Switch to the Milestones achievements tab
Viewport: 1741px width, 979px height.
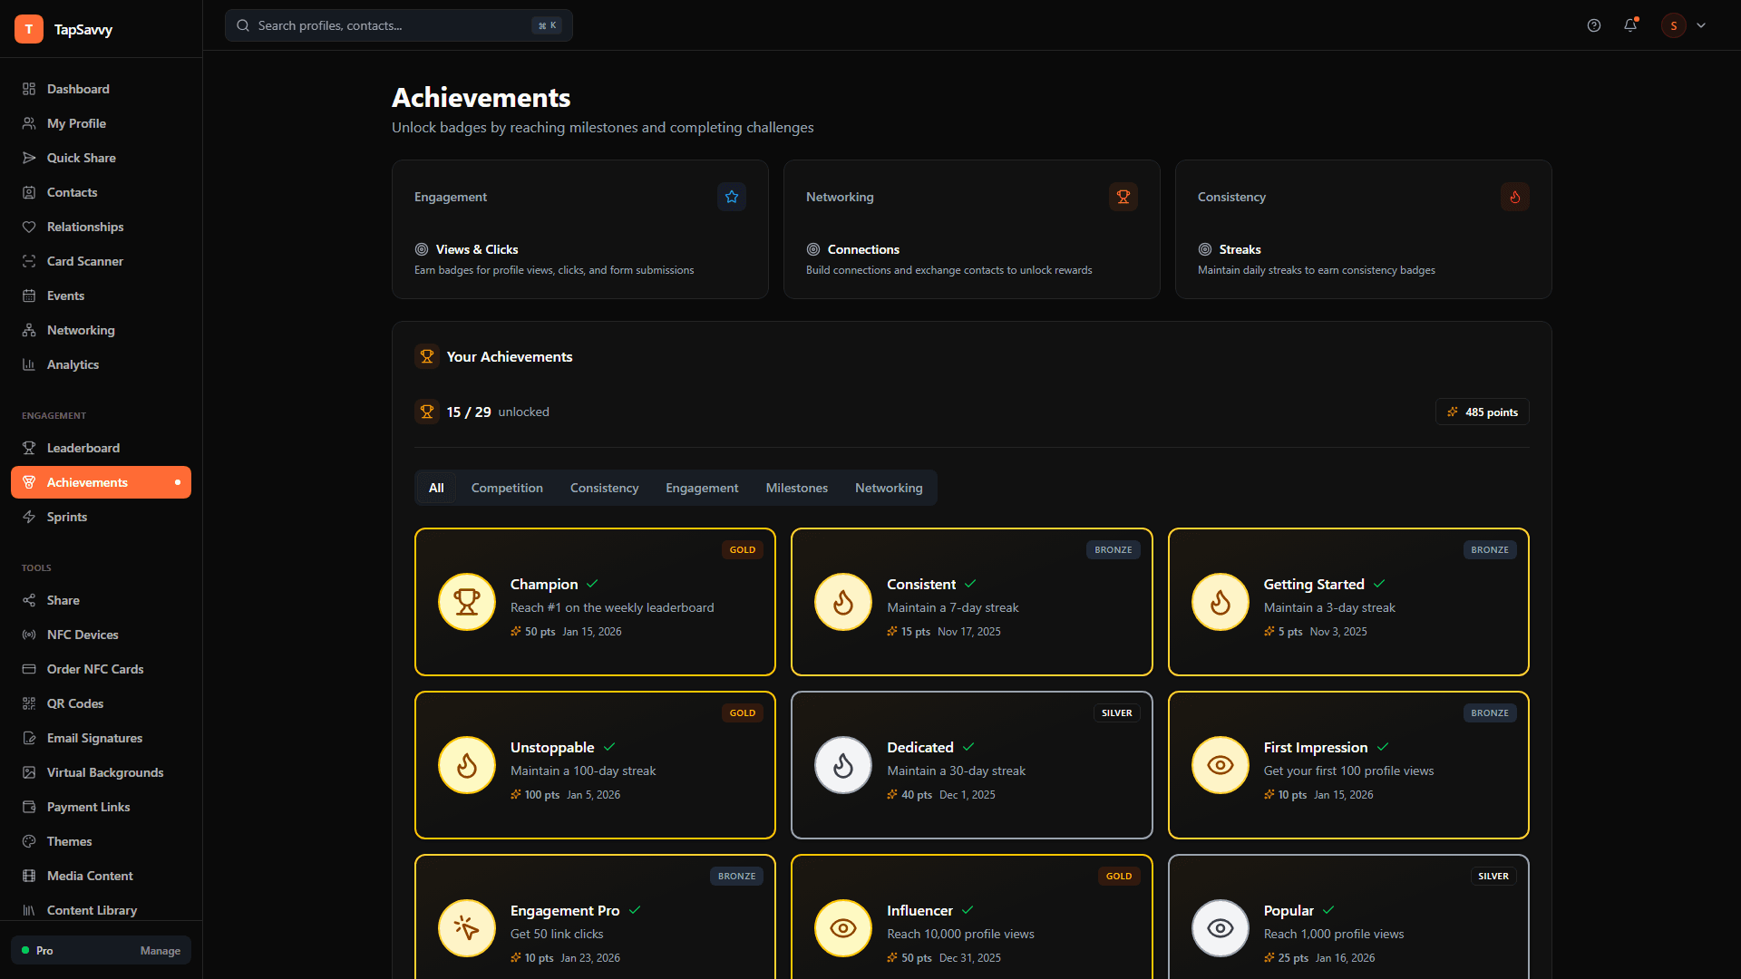(796, 488)
